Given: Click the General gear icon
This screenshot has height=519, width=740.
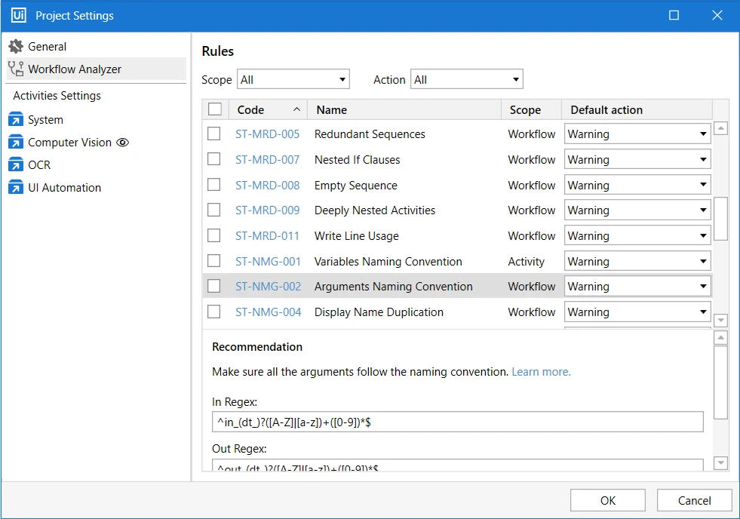Looking at the screenshot, I should (x=16, y=46).
